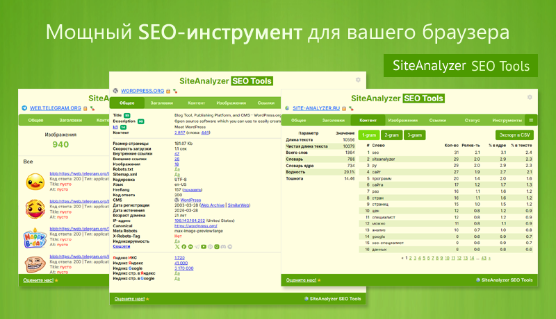The height and width of the screenshot is (319, 556).
Task: Open the SimilarWeb link
Action: tap(238, 205)
